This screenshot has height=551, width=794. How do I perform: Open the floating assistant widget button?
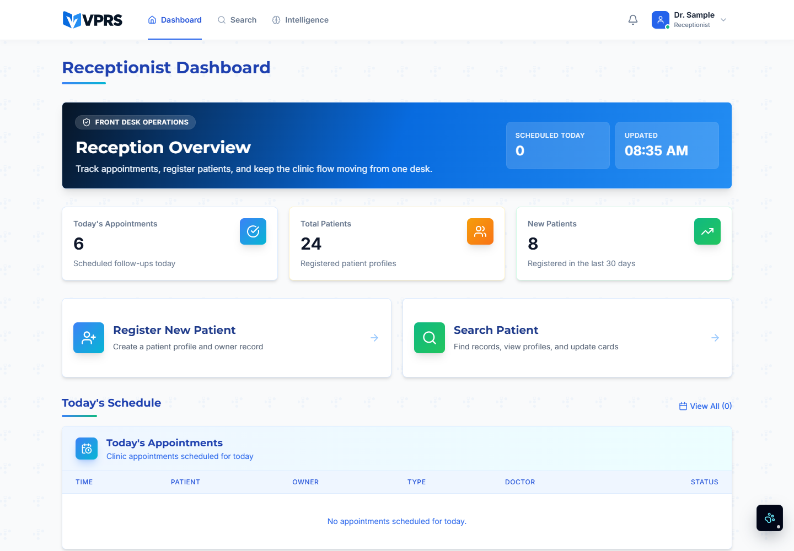tap(770, 518)
